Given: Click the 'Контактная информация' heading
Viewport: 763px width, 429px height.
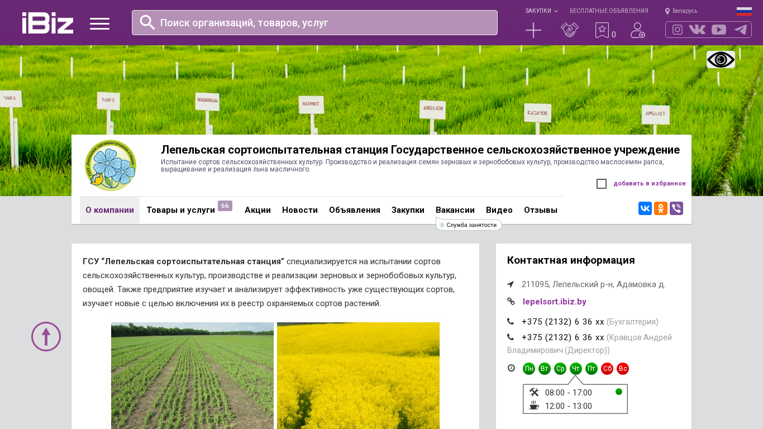Looking at the screenshot, I should click(571, 260).
